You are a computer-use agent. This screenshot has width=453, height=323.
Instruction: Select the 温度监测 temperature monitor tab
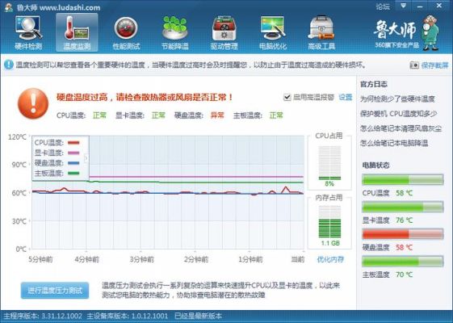[x=77, y=32]
